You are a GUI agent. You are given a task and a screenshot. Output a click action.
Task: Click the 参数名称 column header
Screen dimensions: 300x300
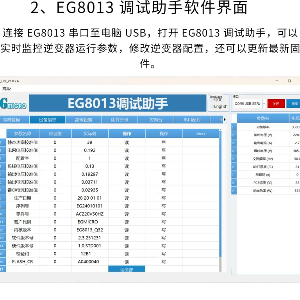(x=23, y=134)
